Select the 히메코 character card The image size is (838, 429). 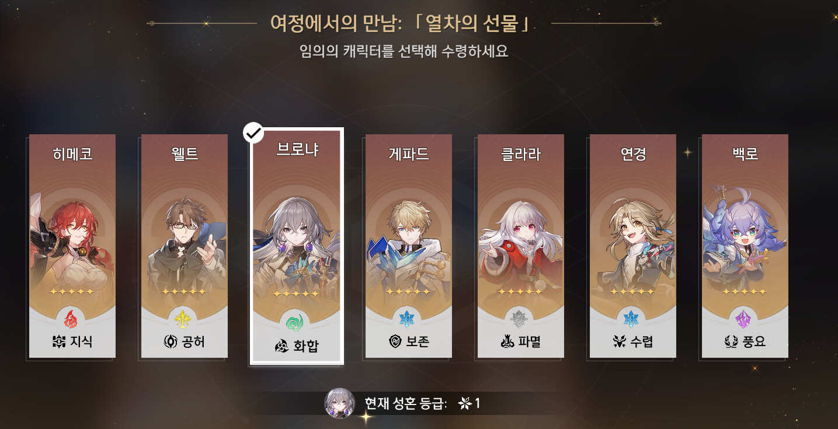[72, 246]
